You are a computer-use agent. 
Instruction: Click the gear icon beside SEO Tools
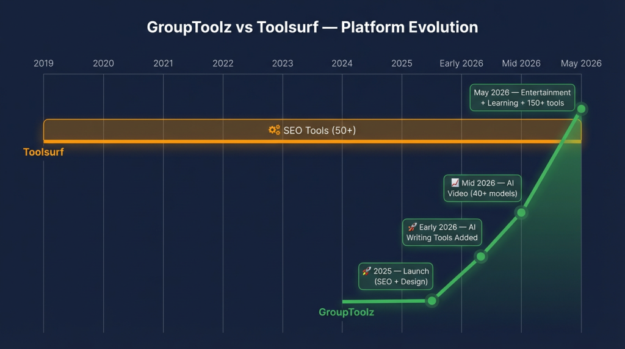[274, 130]
